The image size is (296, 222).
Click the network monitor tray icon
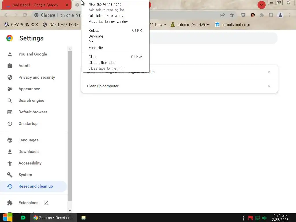[258, 218]
